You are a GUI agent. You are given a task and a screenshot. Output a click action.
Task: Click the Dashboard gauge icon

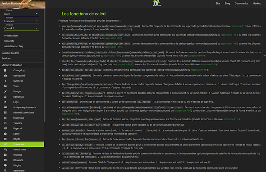coord(5,76)
